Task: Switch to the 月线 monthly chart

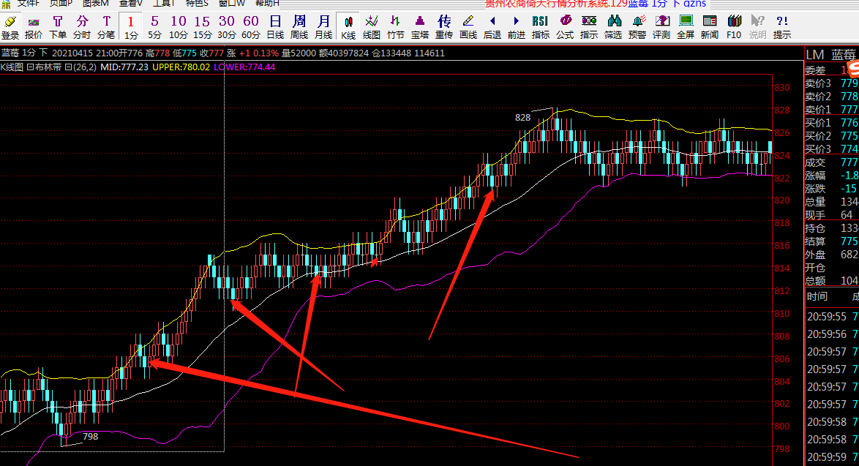Action: tap(323, 27)
